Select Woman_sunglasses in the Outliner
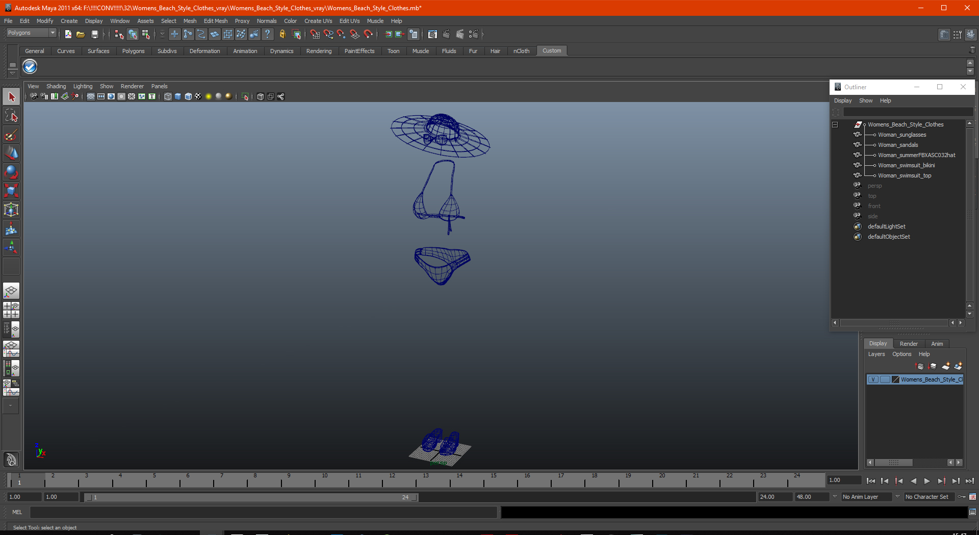This screenshot has height=535, width=979. (901, 135)
